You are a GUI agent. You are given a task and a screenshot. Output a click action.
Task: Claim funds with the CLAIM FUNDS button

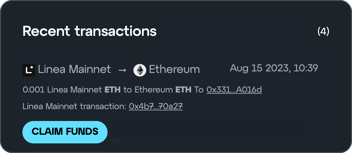65,132
